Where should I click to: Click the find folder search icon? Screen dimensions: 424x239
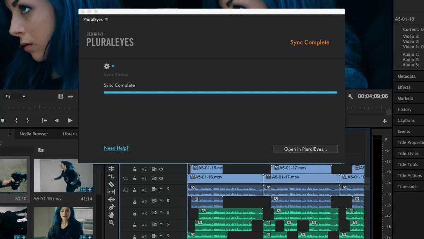point(41,150)
